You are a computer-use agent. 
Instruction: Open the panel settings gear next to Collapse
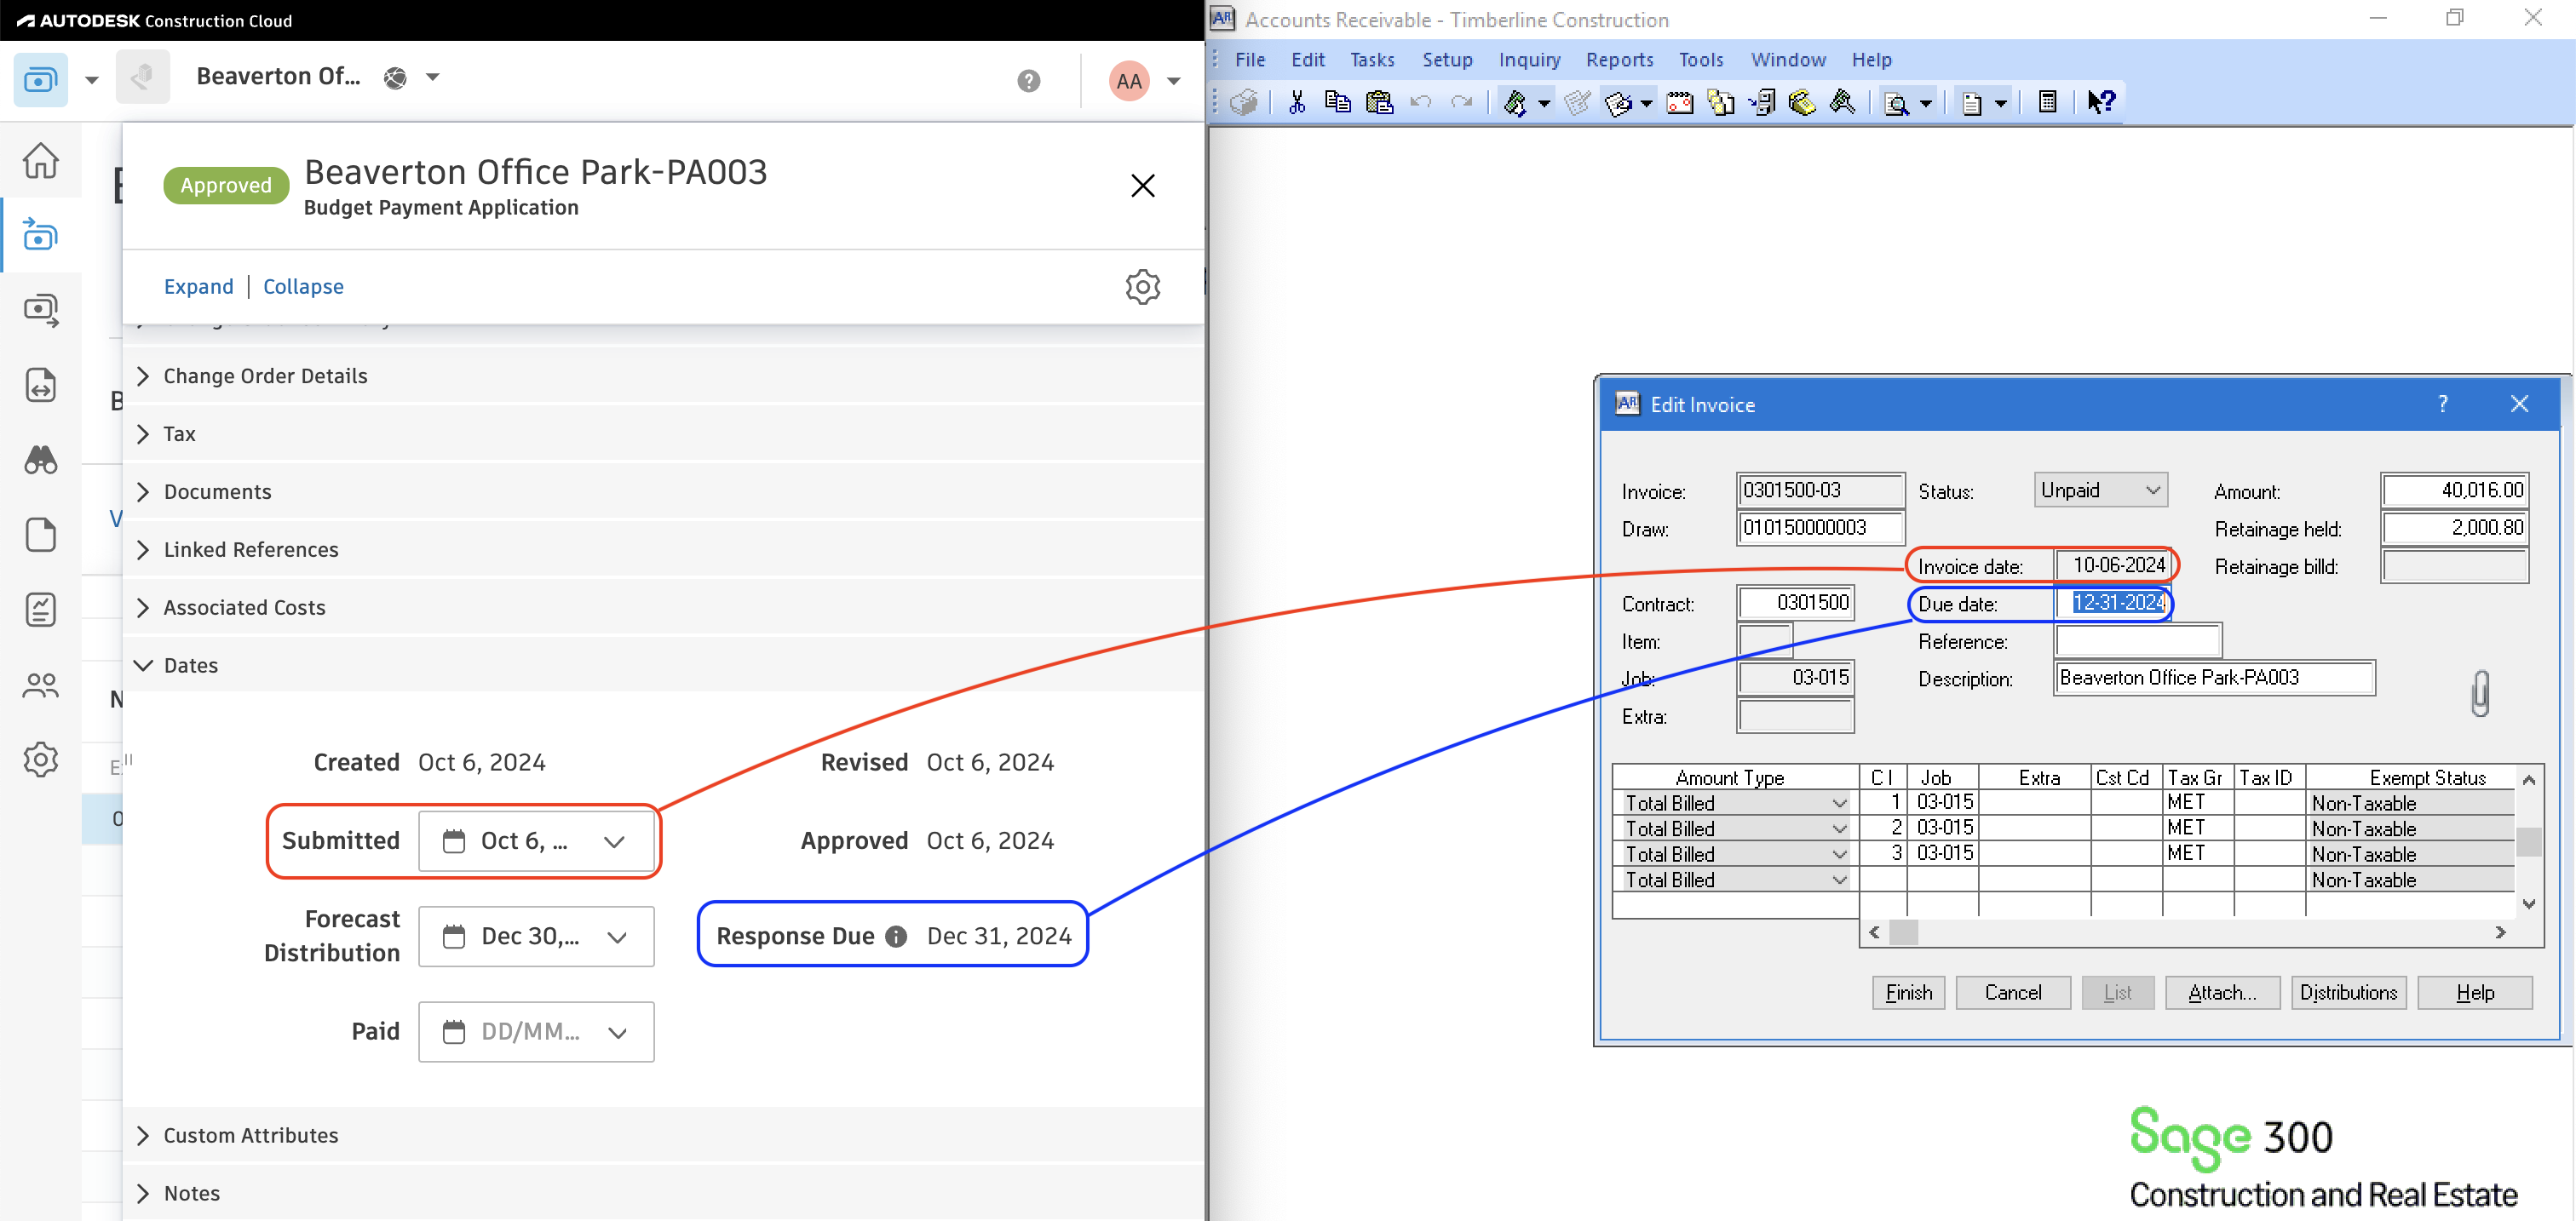(x=1142, y=287)
